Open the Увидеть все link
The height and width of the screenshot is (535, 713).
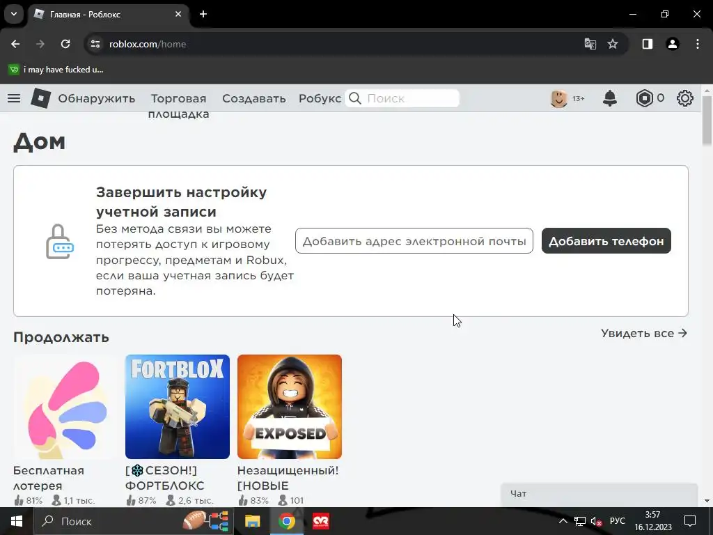(x=644, y=333)
